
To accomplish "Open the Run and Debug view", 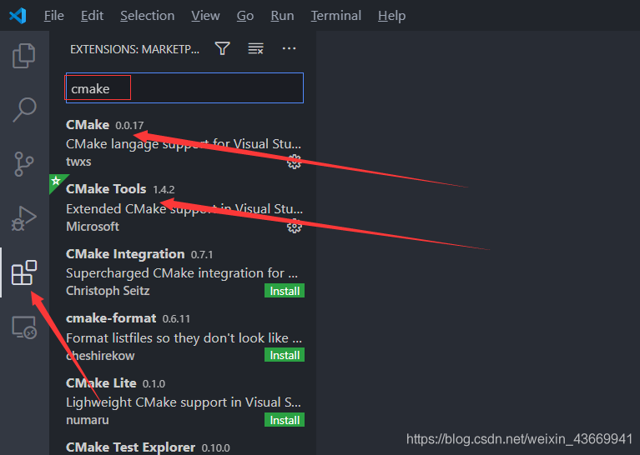I will click(24, 218).
